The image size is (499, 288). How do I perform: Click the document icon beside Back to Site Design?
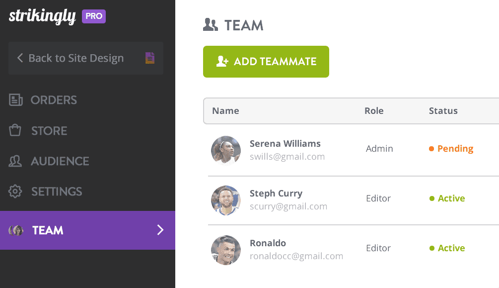pyautogui.click(x=150, y=58)
